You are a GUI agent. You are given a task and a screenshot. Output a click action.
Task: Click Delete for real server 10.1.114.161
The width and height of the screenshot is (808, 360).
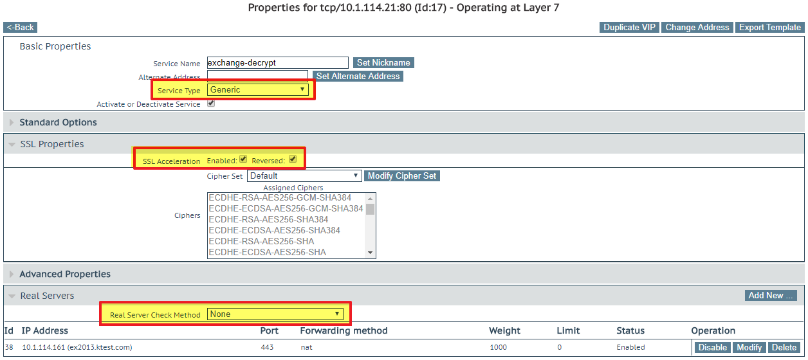784,347
